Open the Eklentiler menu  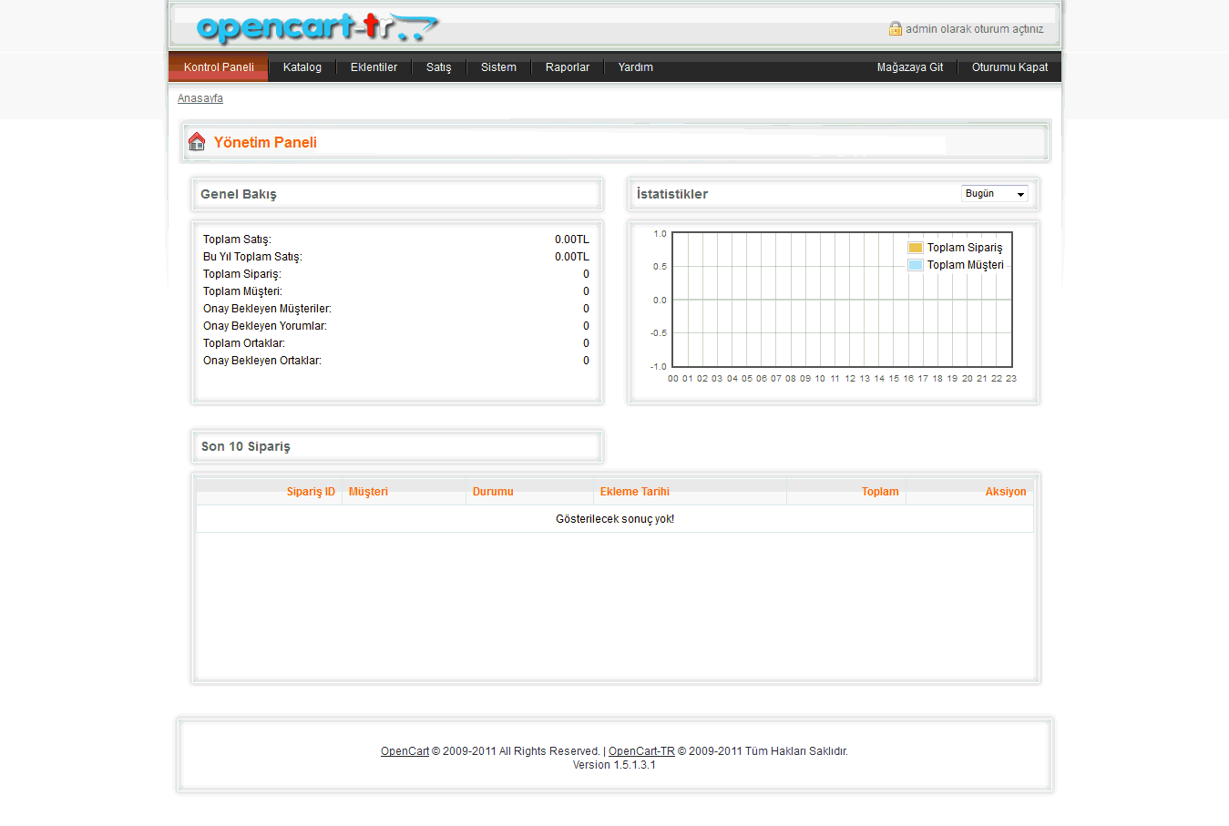point(374,67)
